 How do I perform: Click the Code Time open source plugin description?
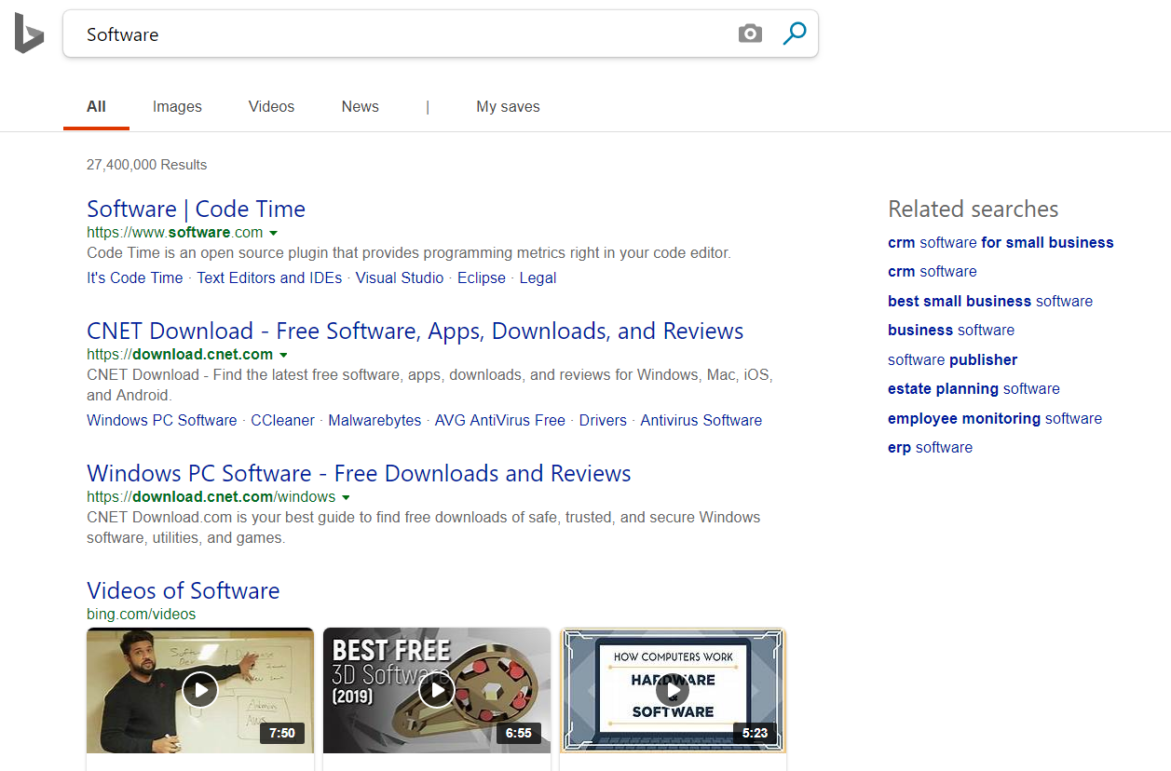pos(409,252)
